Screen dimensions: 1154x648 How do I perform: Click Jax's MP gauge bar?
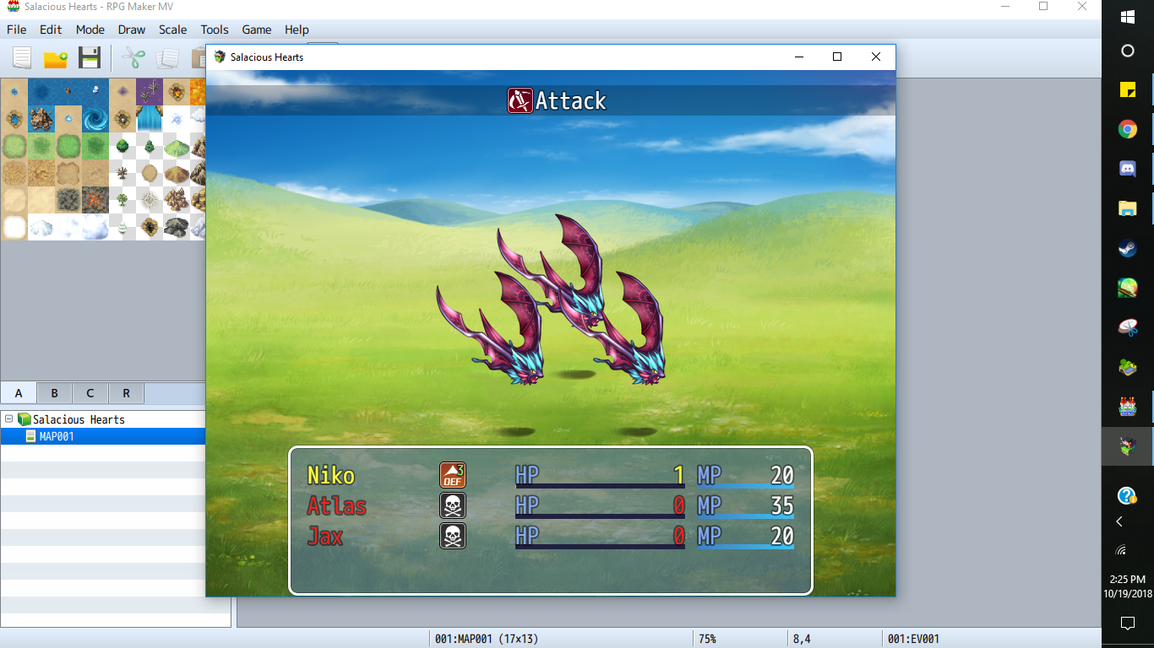point(745,547)
